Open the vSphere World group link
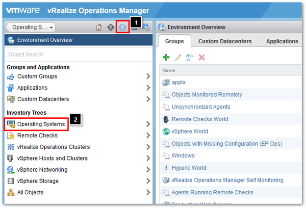 click(190, 131)
